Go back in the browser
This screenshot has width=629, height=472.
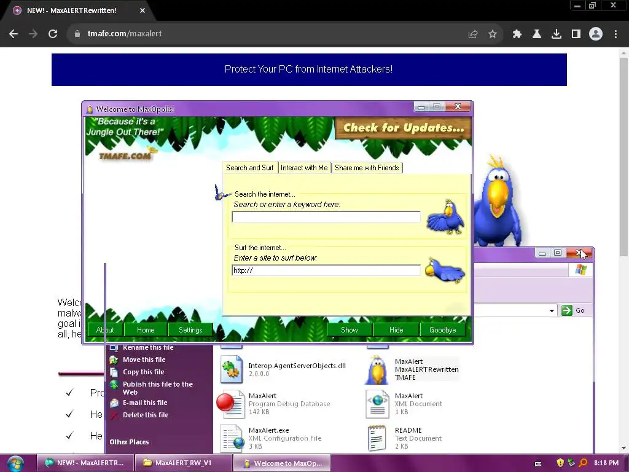14,34
